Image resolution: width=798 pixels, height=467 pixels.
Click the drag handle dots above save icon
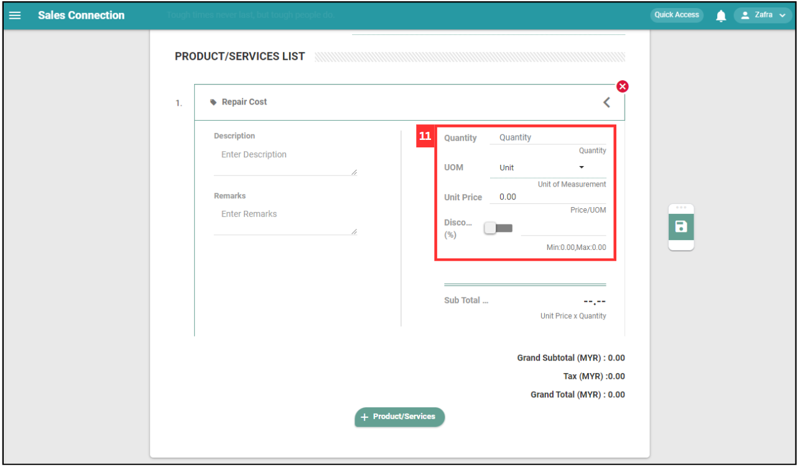pyautogui.click(x=681, y=208)
